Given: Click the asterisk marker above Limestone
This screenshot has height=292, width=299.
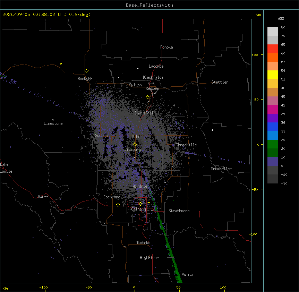Looking at the screenshot, I should (x=53, y=120).
